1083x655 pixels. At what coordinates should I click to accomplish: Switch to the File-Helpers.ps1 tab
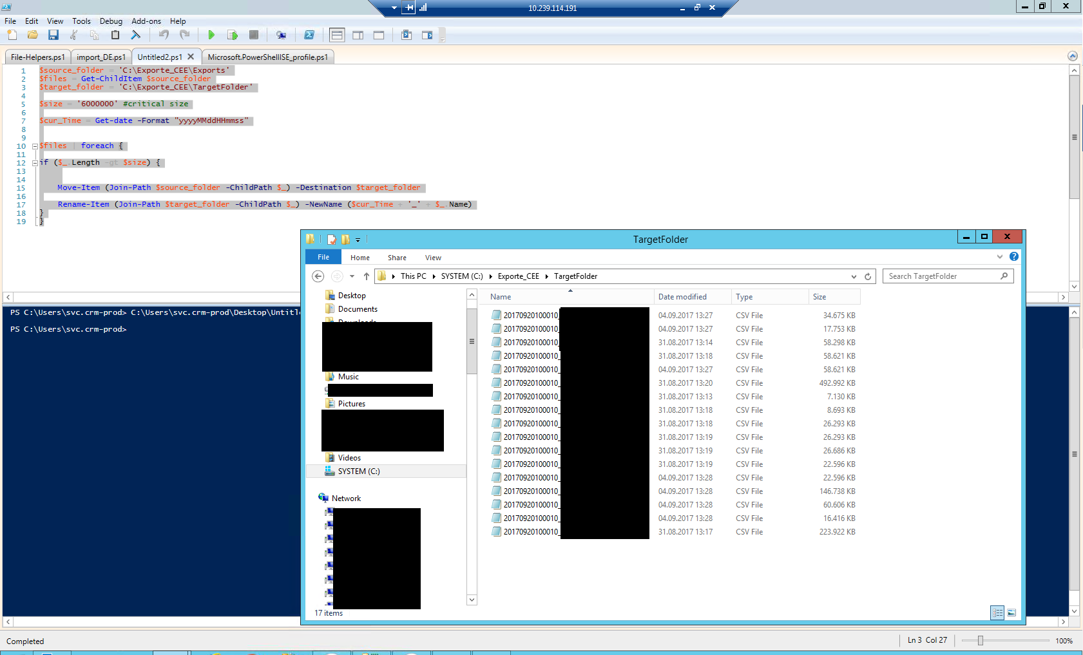click(x=37, y=57)
